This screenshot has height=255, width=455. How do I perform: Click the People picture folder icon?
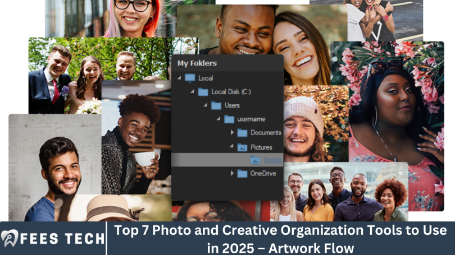(x=256, y=160)
